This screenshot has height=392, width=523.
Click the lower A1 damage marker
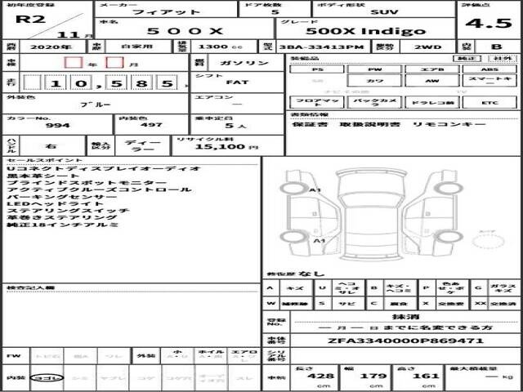point(320,243)
